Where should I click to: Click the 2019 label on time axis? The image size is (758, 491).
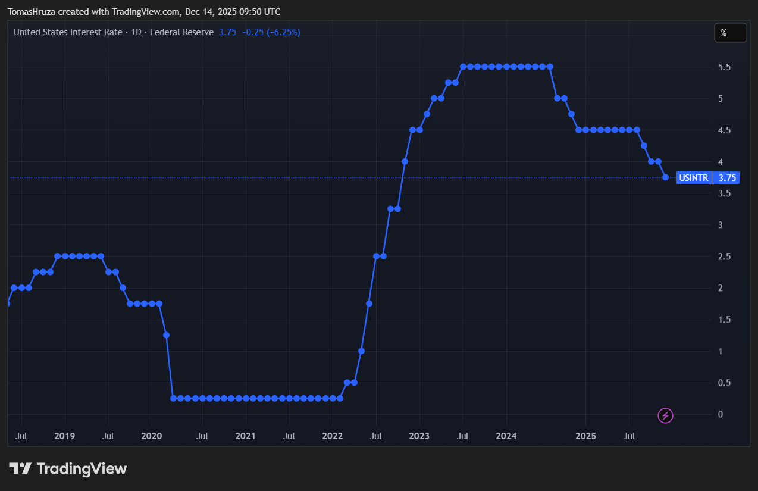point(64,436)
